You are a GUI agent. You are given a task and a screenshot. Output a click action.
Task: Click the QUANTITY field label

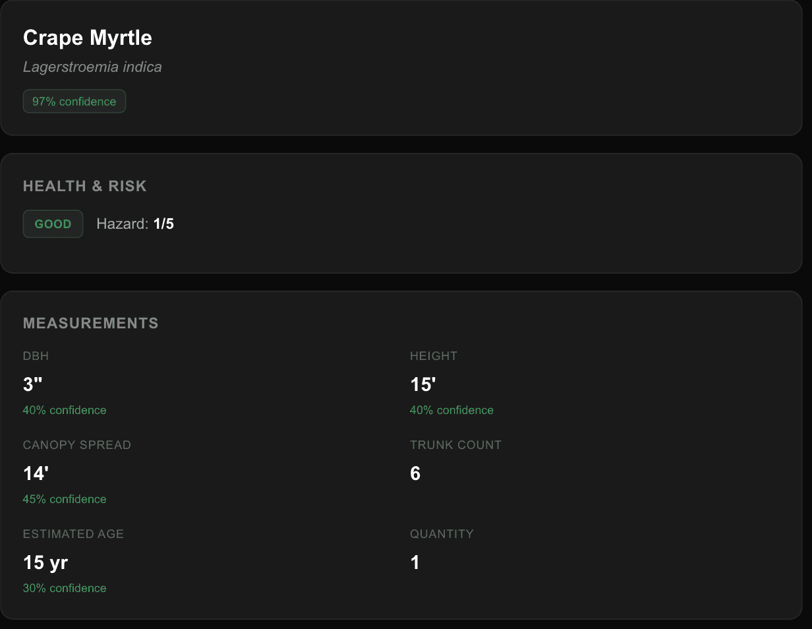pyautogui.click(x=442, y=534)
